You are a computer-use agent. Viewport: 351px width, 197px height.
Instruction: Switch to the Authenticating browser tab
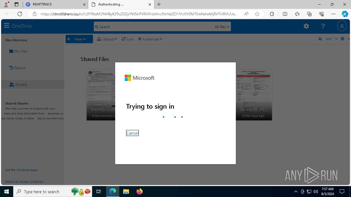121,4
